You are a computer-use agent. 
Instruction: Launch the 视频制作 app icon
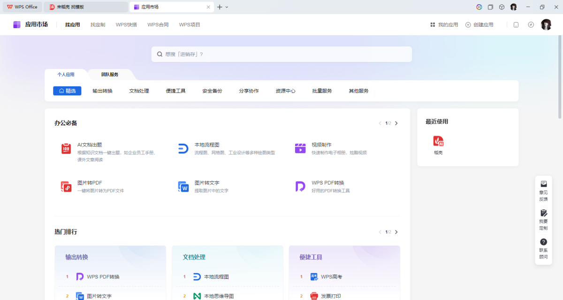coord(300,149)
